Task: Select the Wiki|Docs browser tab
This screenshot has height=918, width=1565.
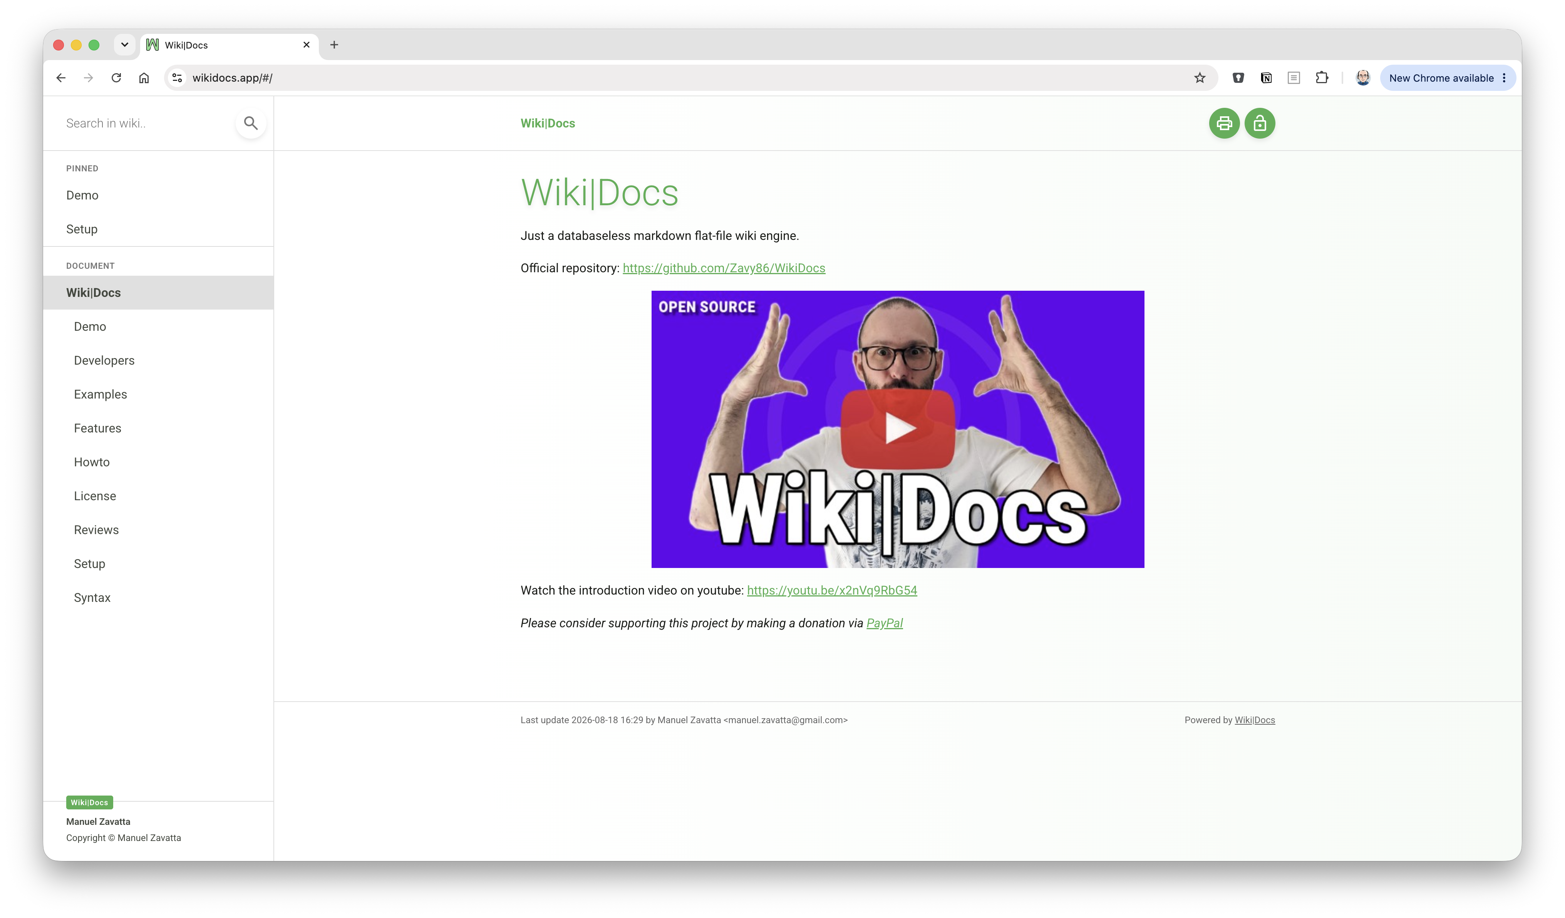Action: point(229,45)
